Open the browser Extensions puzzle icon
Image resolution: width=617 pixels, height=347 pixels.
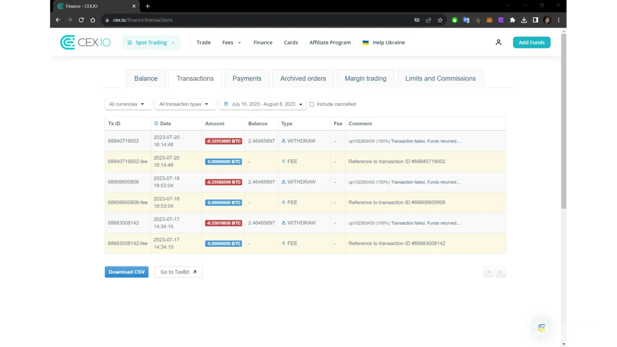pyautogui.click(x=512, y=20)
